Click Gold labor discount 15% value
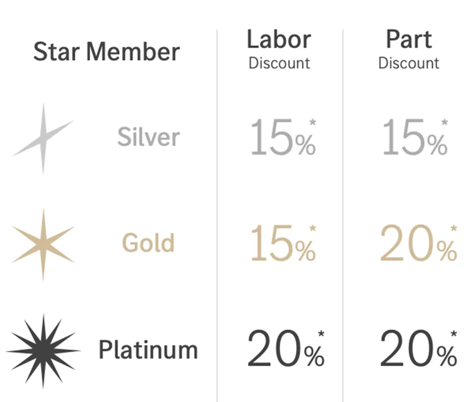 [x=283, y=243]
